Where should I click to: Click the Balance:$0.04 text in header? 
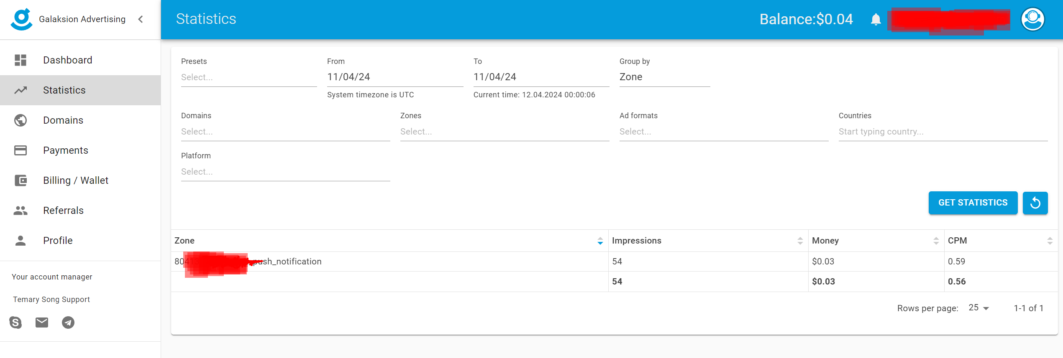pos(806,19)
